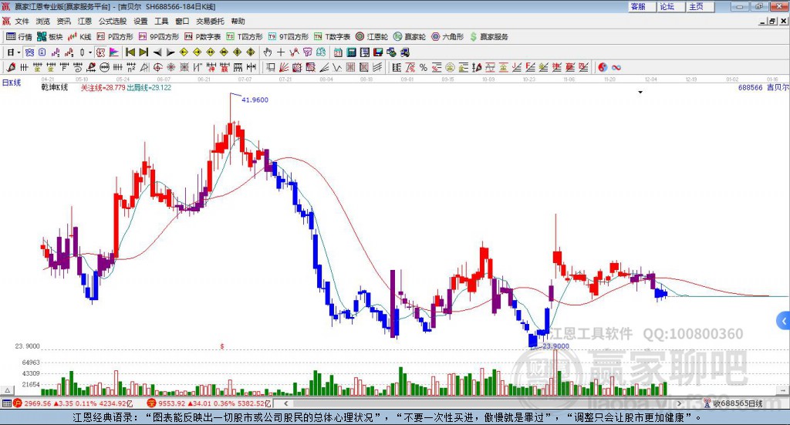Click the 赢家服务 dollar button
Image resolution: width=790 pixels, height=425 pixels.
489,37
